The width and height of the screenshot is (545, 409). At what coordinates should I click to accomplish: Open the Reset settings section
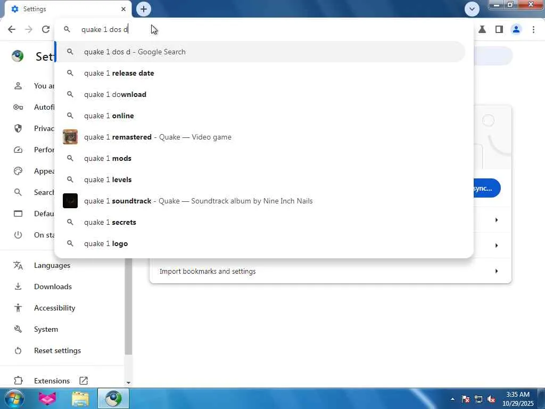click(57, 350)
